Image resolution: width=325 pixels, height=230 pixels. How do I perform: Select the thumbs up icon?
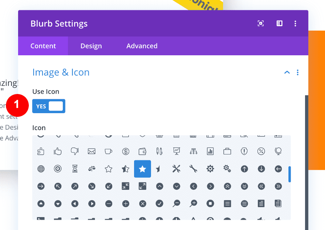pos(58,151)
